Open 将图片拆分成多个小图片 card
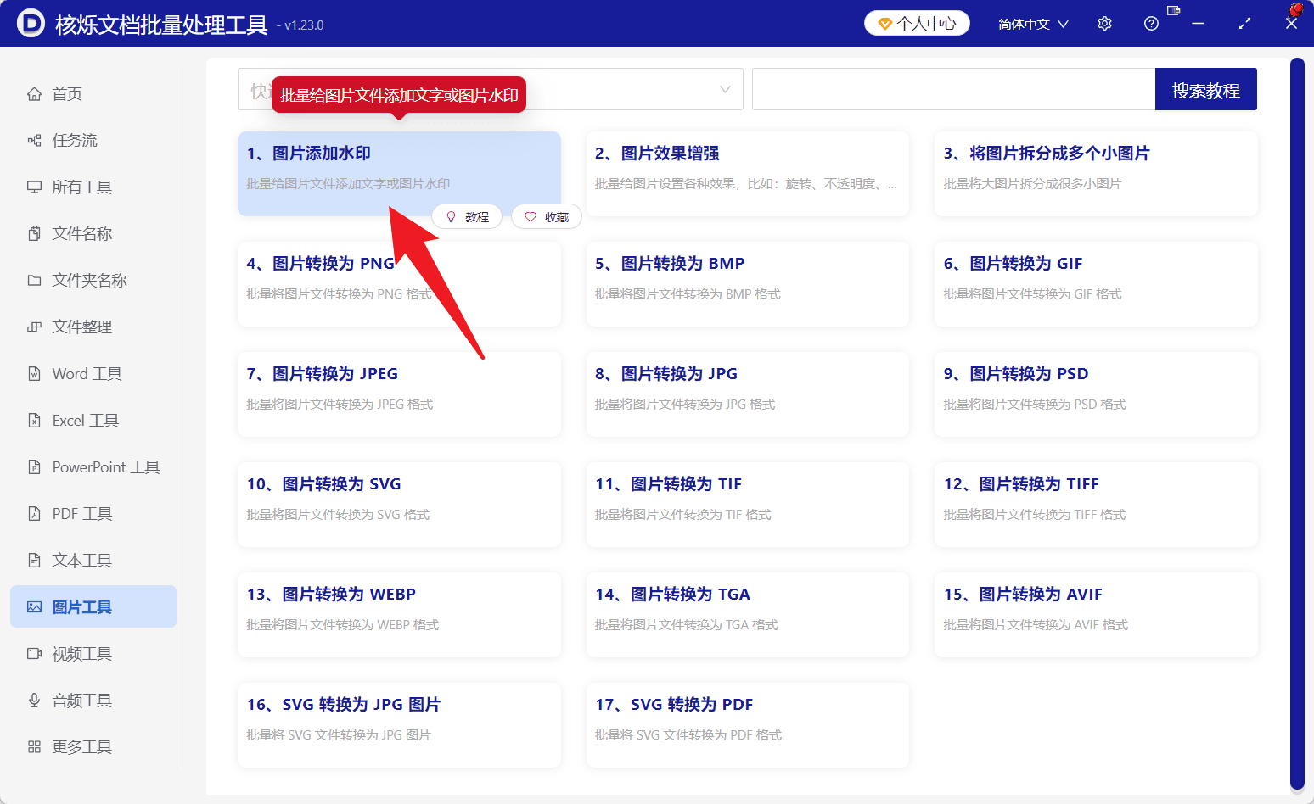The image size is (1314, 804). (x=1096, y=174)
